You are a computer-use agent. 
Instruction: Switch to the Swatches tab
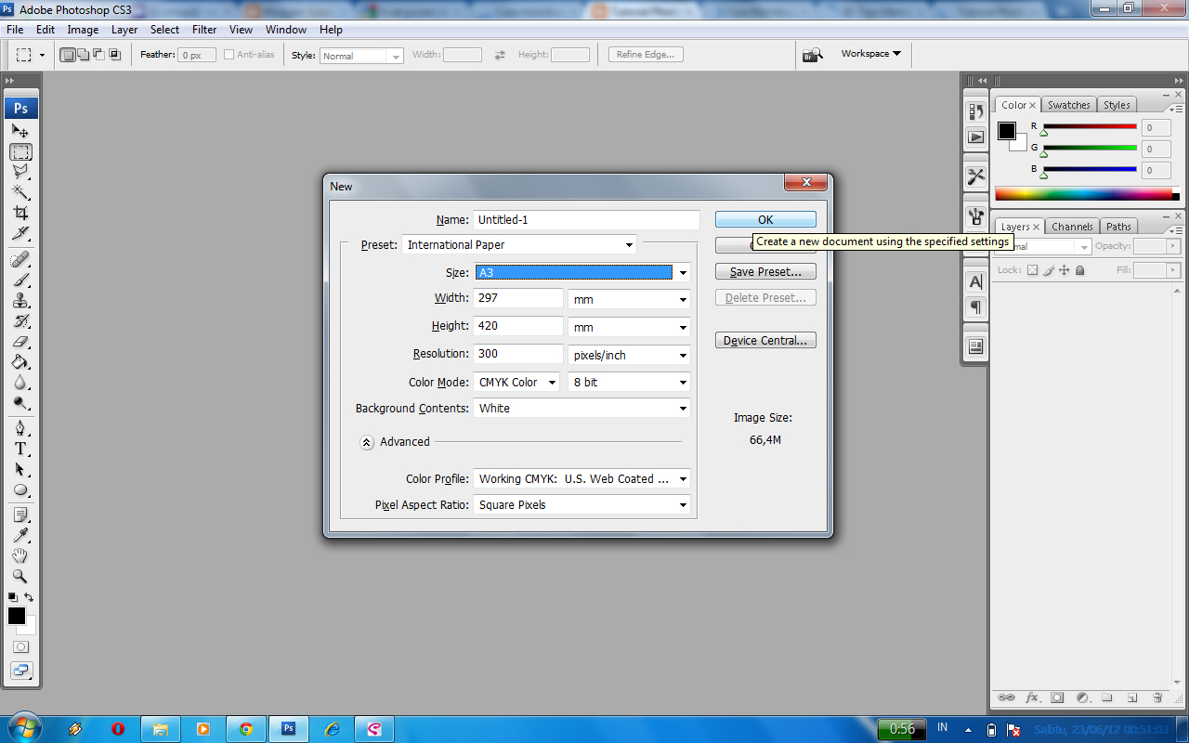click(x=1069, y=105)
